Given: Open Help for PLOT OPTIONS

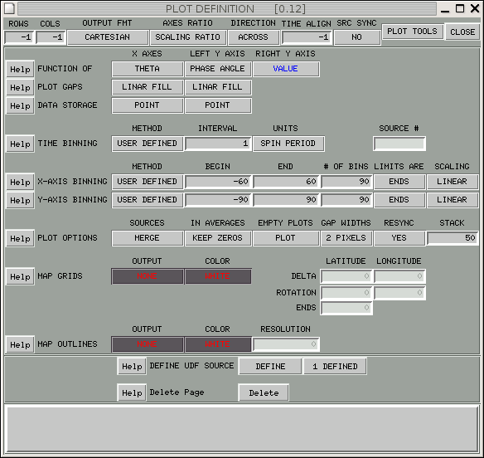Looking at the screenshot, I should 20,239.
